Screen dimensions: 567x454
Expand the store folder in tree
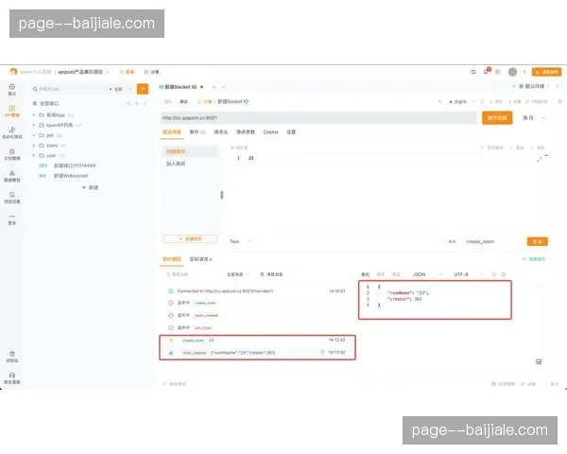point(34,146)
